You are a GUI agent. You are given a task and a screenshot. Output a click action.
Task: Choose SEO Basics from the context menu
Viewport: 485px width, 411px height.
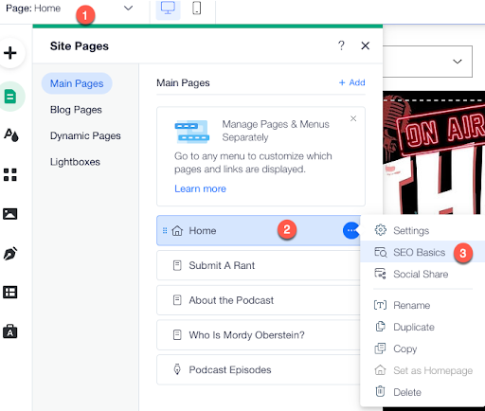coord(422,252)
